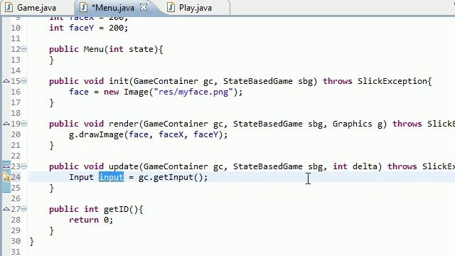This screenshot has width=455, height=256.
Task: Click 'delta' parameter on line 23
Action: coord(365,166)
